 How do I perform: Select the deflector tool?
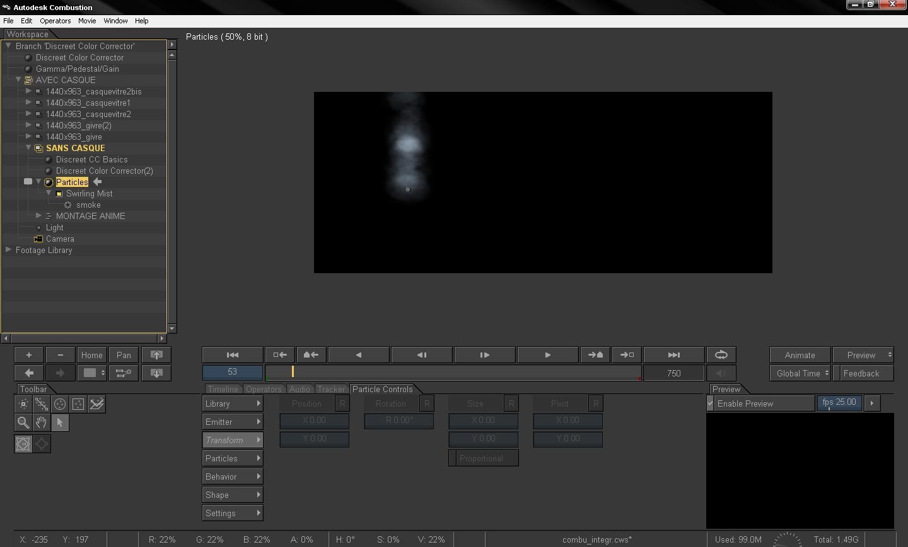pos(96,404)
